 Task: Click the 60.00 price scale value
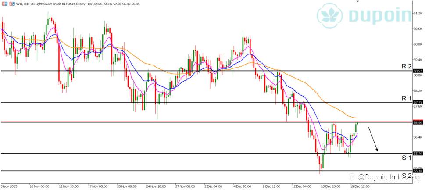point(417,44)
